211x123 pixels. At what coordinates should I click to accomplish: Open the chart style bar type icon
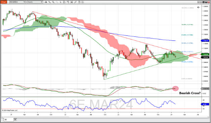pos(46,2)
